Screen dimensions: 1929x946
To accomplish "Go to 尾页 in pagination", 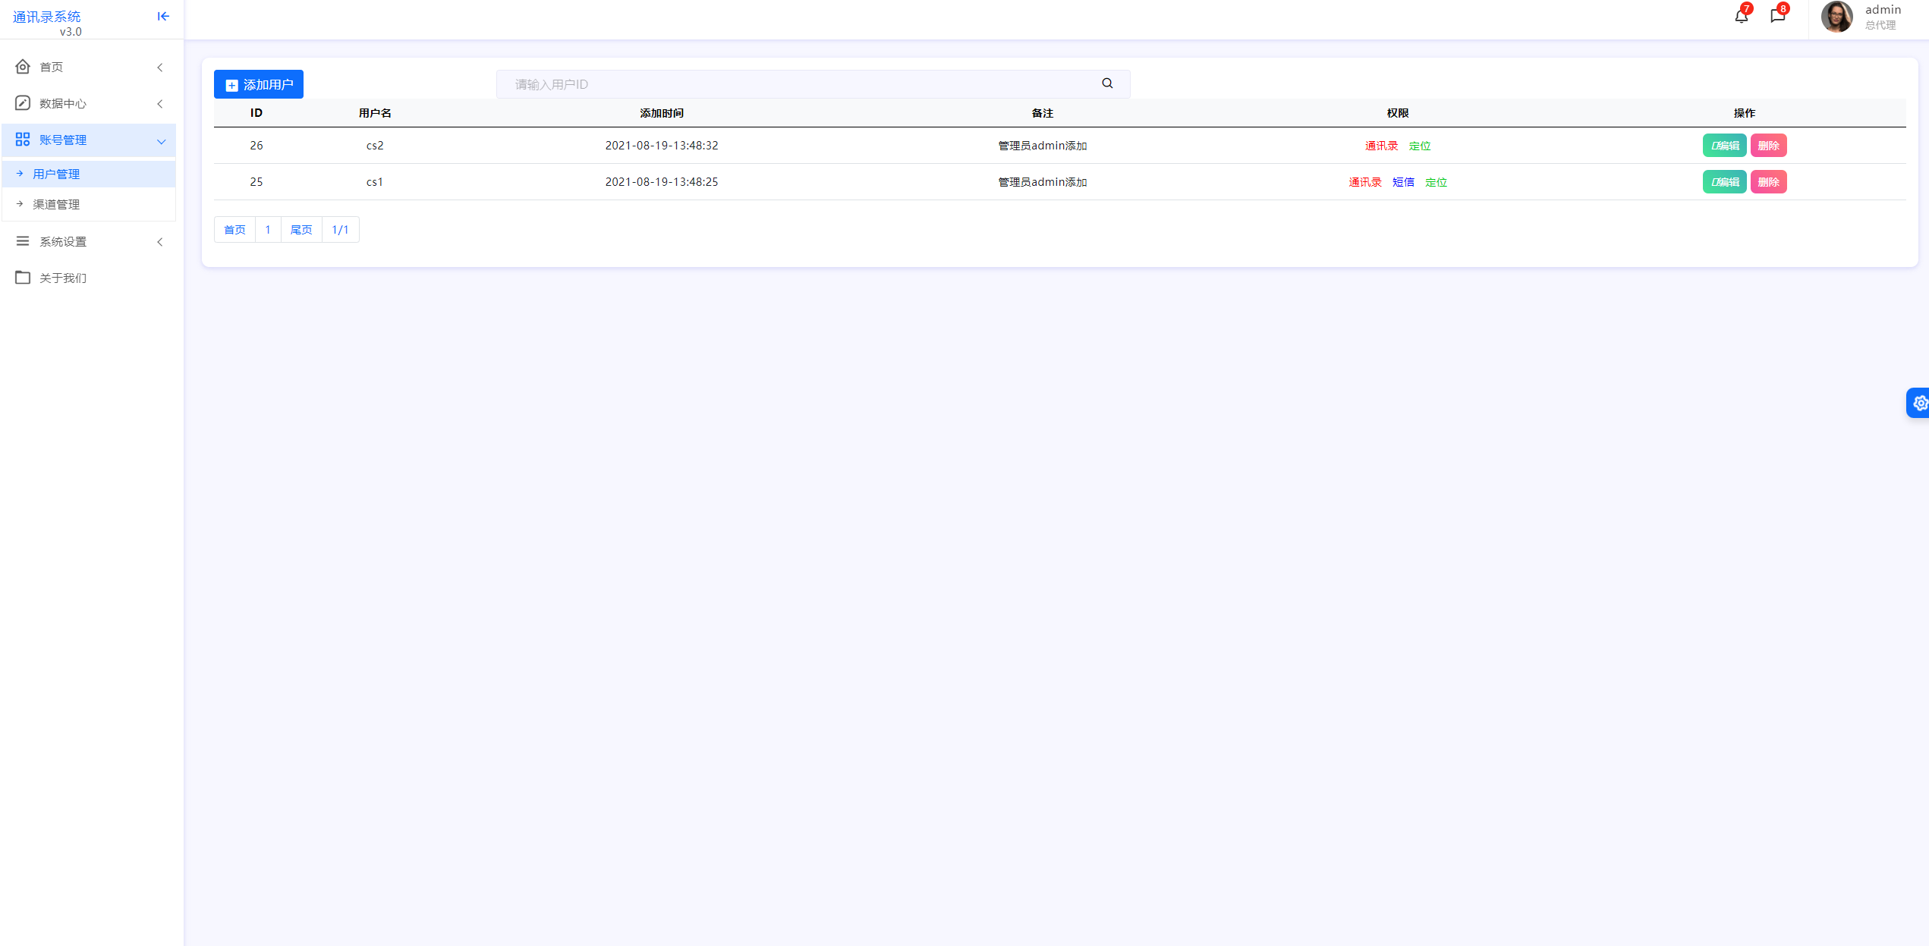I will [301, 230].
